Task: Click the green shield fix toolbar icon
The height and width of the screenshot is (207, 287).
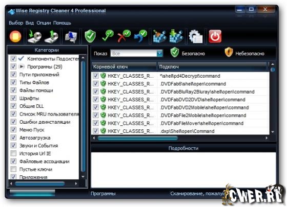Action: (90, 36)
